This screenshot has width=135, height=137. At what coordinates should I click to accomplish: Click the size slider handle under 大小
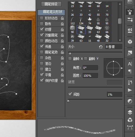coord(70,54)
